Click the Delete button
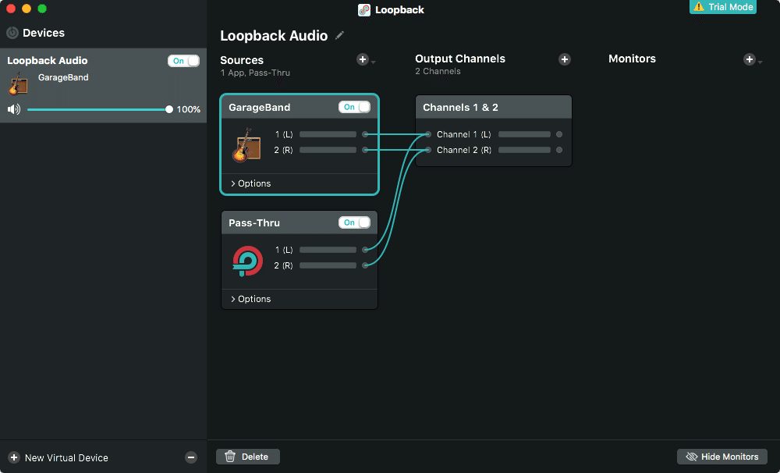Image resolution: width=780 pixels, height=473 pixels. tap(248, 457)
